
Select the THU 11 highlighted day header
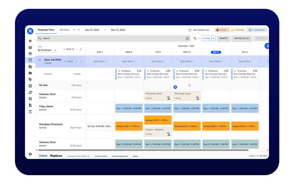click(x=216, y=52)
